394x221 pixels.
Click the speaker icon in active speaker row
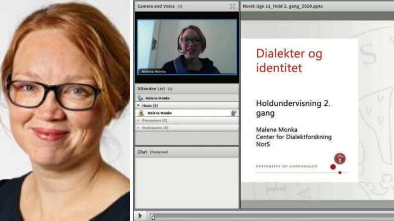pos(140,98)
